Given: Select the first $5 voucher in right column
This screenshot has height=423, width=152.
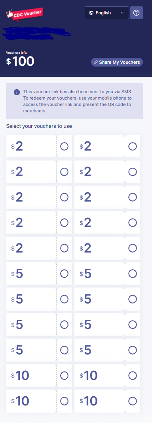Looking at the screenshot, I should click(107, 274).
